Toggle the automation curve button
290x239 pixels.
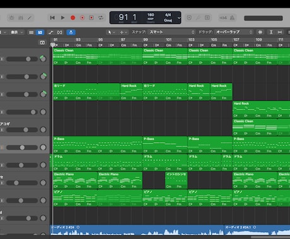[50, 32]
